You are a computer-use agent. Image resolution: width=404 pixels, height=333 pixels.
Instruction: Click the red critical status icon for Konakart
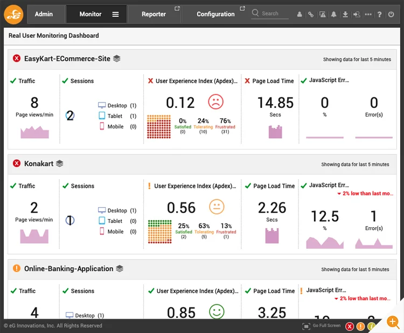click(x=17, y=164)
